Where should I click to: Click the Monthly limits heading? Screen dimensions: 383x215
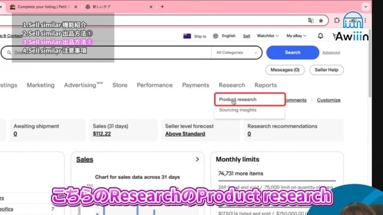click(238, 159)
